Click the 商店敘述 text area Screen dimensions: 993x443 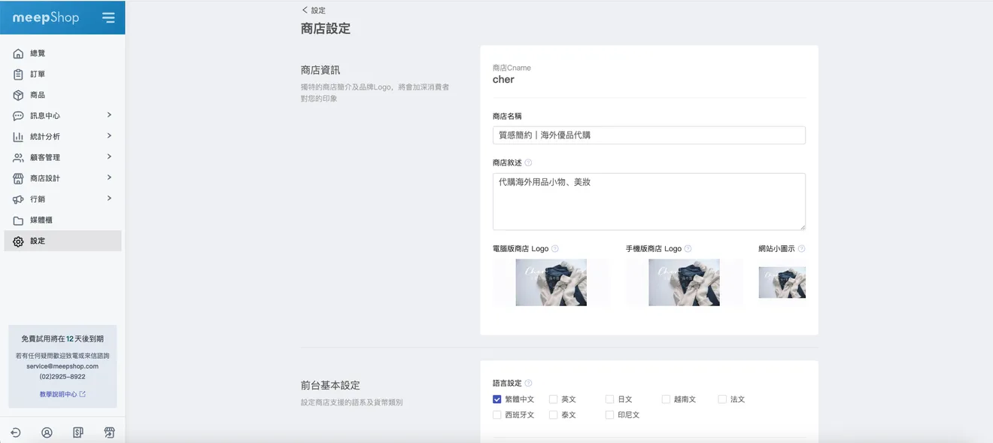pyautogui.click(x=648, y=202)
